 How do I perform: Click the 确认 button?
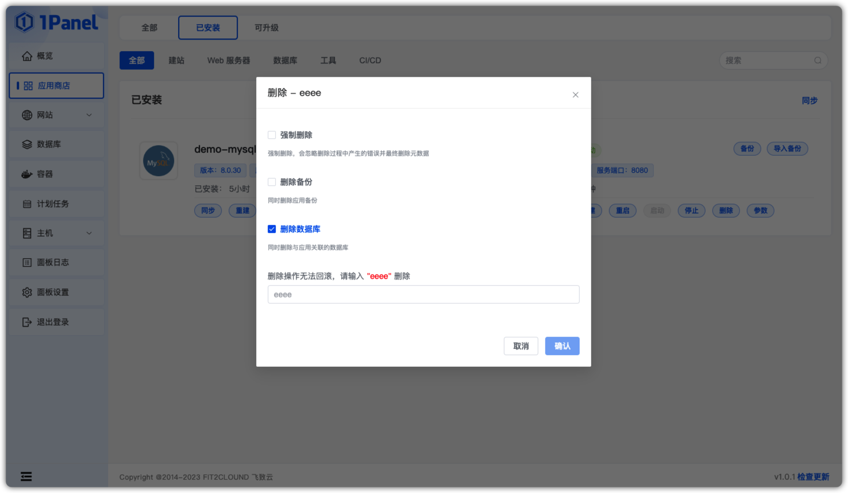coord(562,346)
